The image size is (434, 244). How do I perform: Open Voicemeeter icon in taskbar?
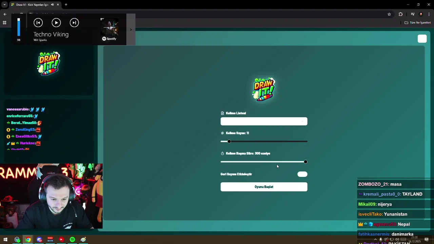pyautogui.click(x=50, y=240)
